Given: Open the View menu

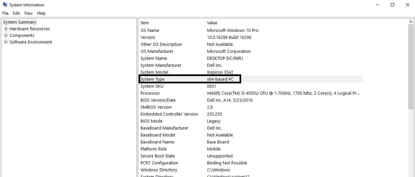Looking at the screenshot, I should pos(28,13).
